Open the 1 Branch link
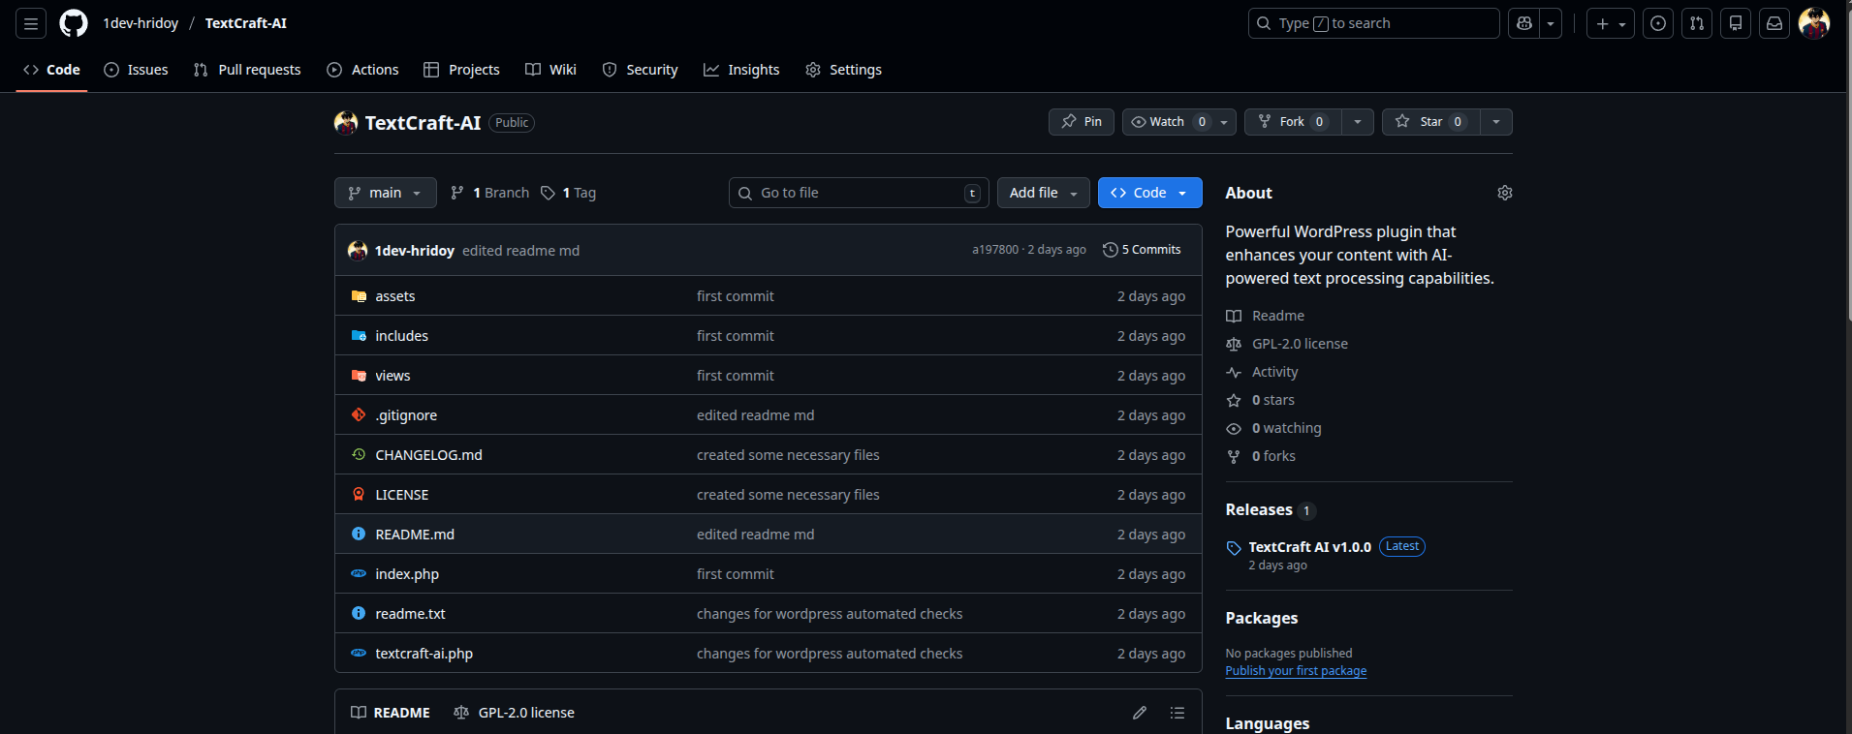1852x734 pixels. click(490, 193)
